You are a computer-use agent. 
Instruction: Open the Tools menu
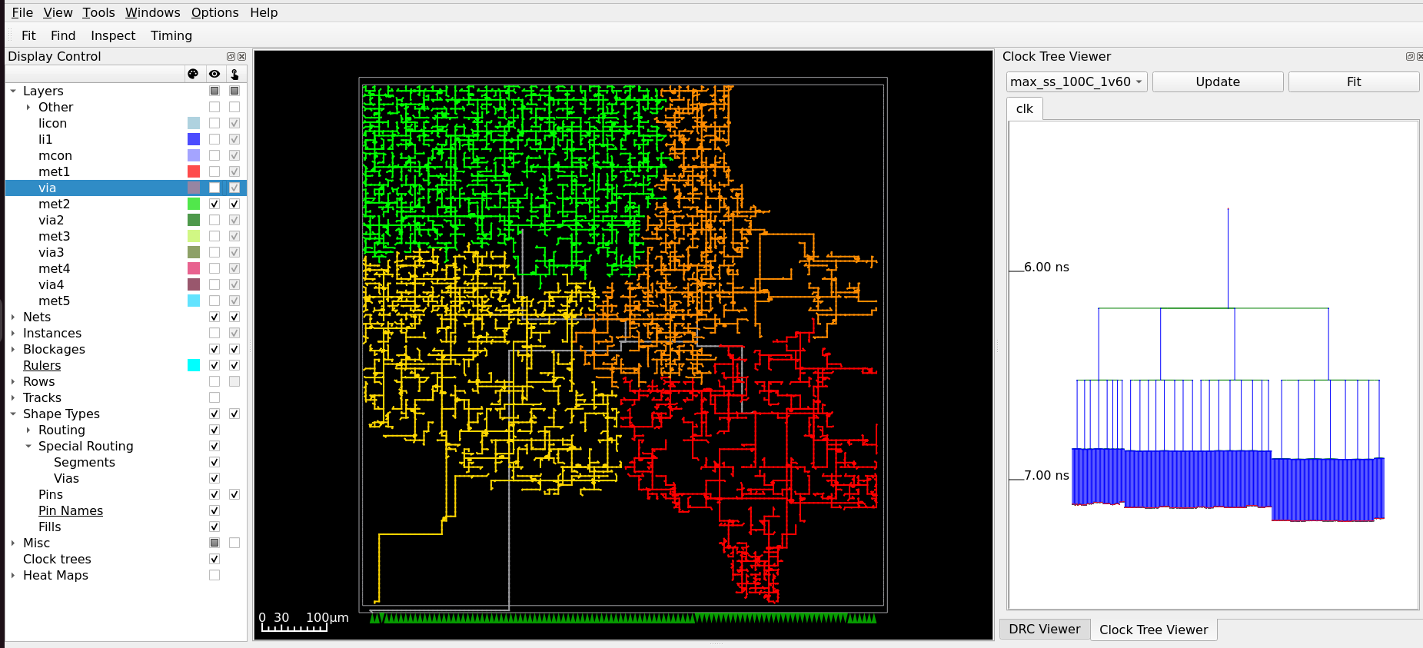98,12
